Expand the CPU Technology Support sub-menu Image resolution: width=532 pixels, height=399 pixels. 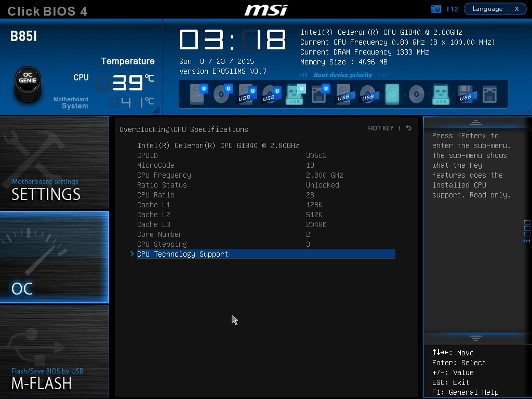click(x=266, y=254)
